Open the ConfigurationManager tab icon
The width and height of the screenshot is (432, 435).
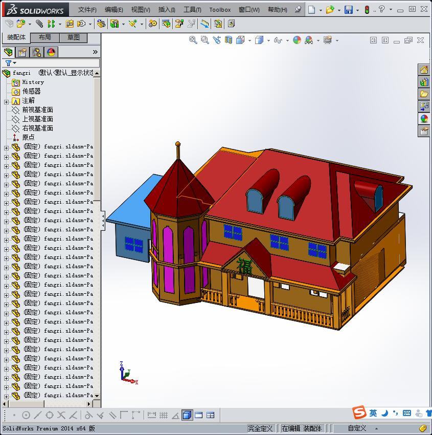coord(37,52)
